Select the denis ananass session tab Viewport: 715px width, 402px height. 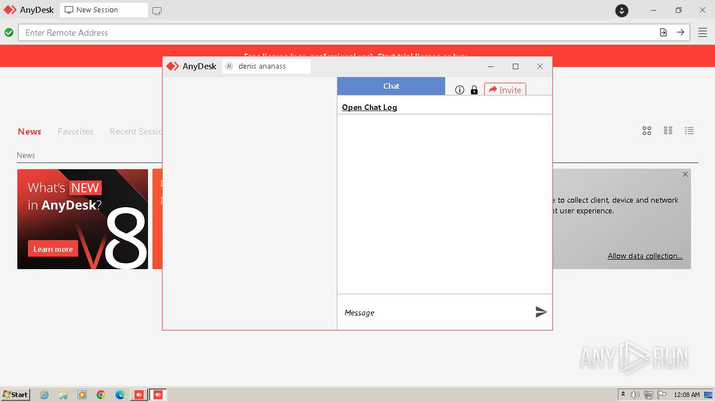pyautogui.click(x=266, y=66)
